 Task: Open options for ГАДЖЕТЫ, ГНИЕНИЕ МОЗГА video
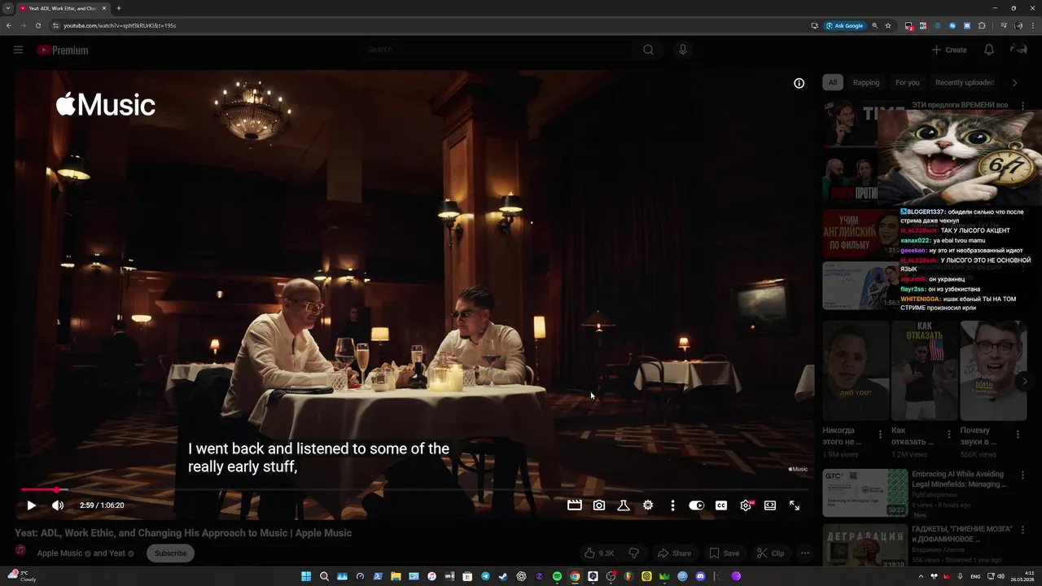pos(1022,531)
